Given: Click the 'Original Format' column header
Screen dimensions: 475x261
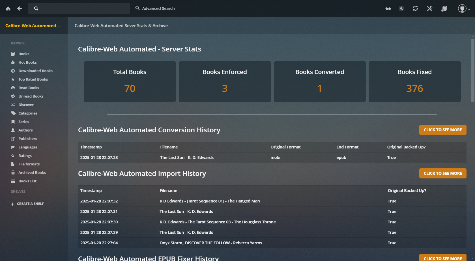Looking at the screenshot, I should (x=285, y=147).
